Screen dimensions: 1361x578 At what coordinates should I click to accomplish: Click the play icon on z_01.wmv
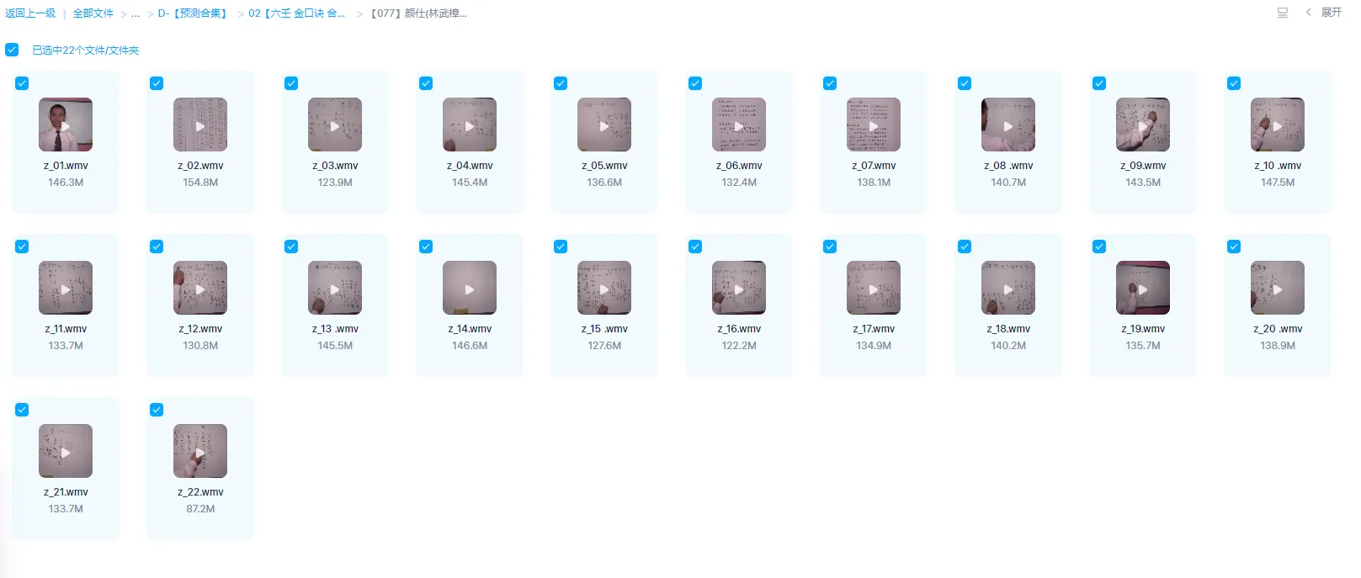[x=66, y=126]
